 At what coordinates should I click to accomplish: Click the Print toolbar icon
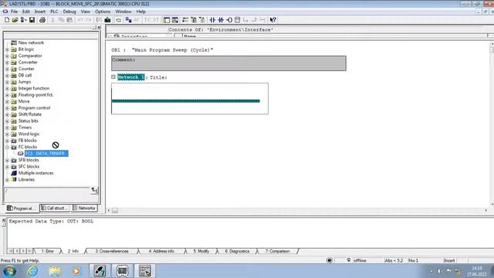[x=42, y=20]
